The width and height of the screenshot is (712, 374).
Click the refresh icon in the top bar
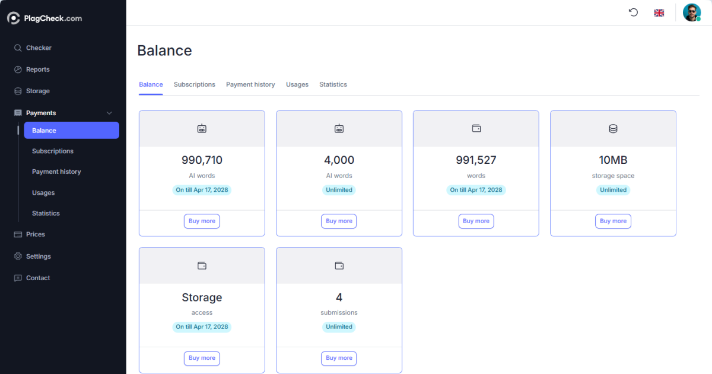click(x=633, y=12)
